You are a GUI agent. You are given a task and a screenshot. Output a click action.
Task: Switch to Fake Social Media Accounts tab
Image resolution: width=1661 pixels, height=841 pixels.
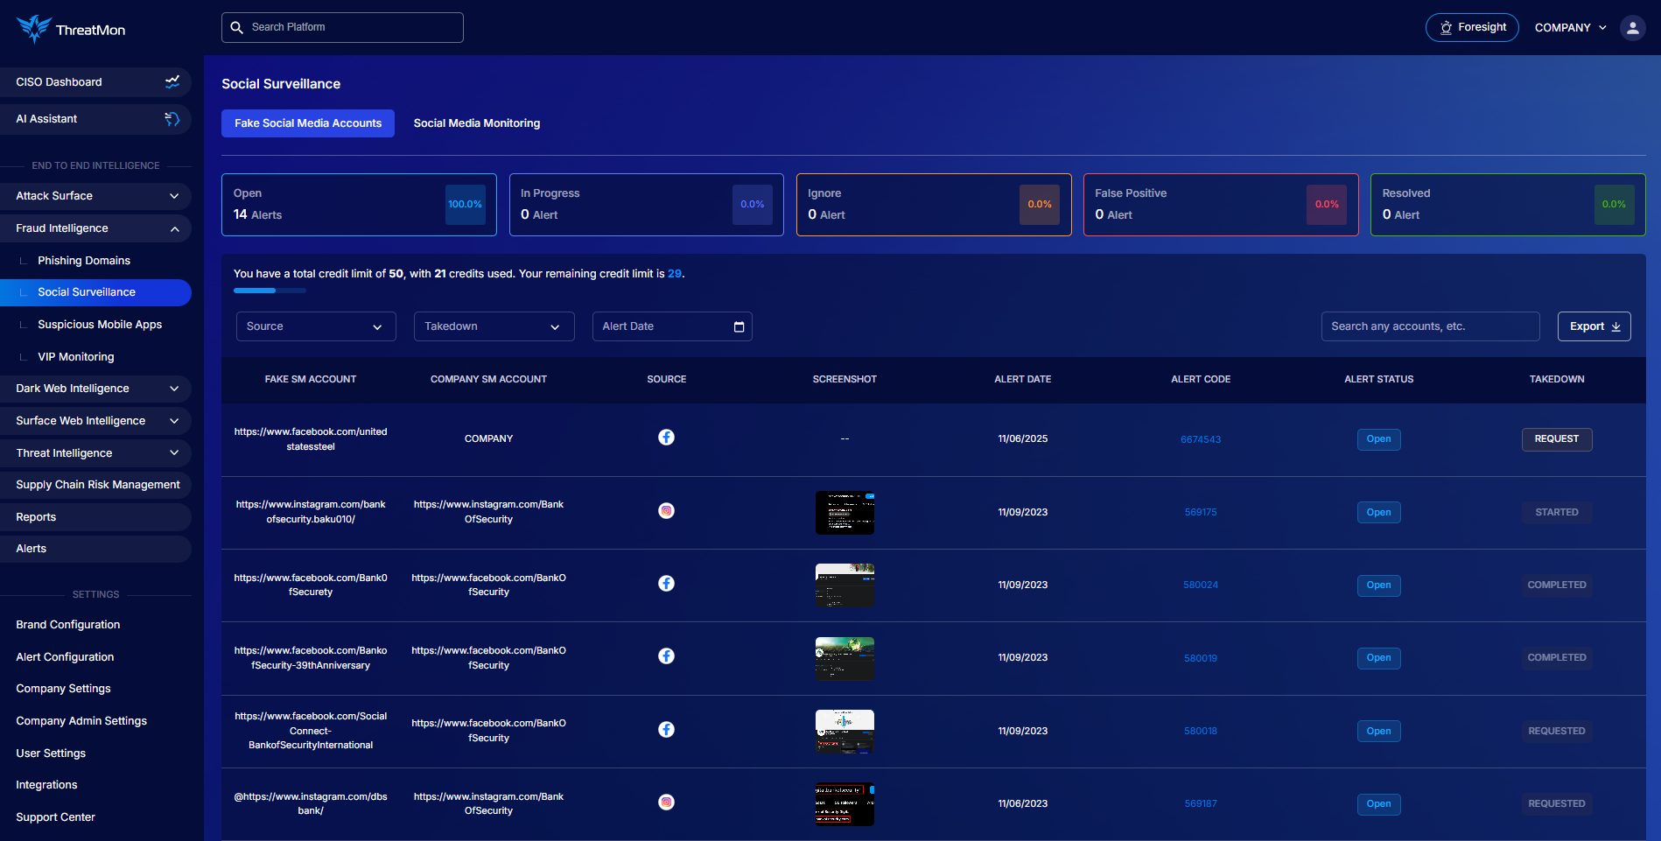pos(308,123)
